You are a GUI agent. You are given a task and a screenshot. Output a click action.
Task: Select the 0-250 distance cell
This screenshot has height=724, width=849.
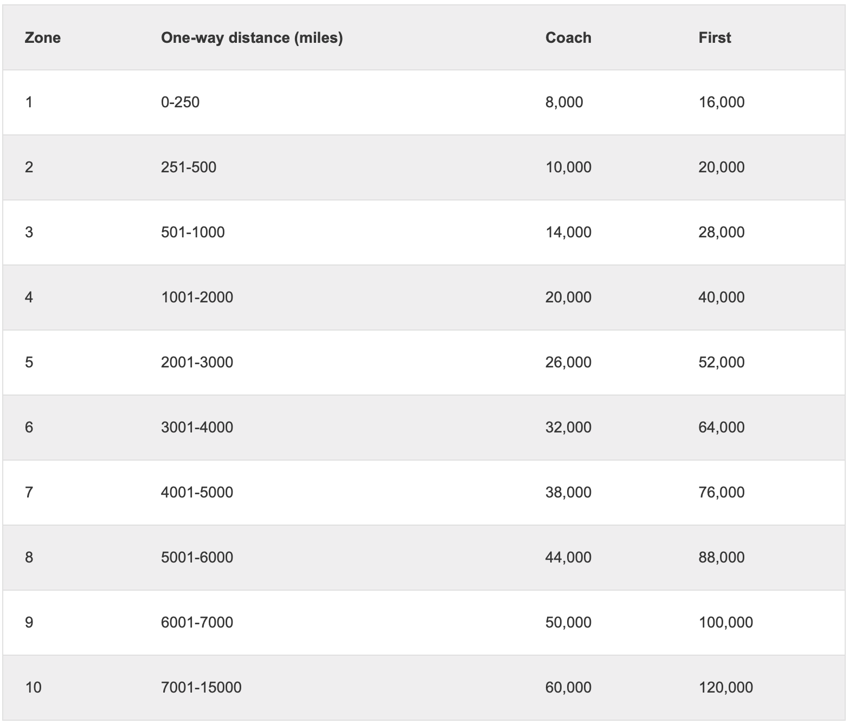tap(180, 102)
